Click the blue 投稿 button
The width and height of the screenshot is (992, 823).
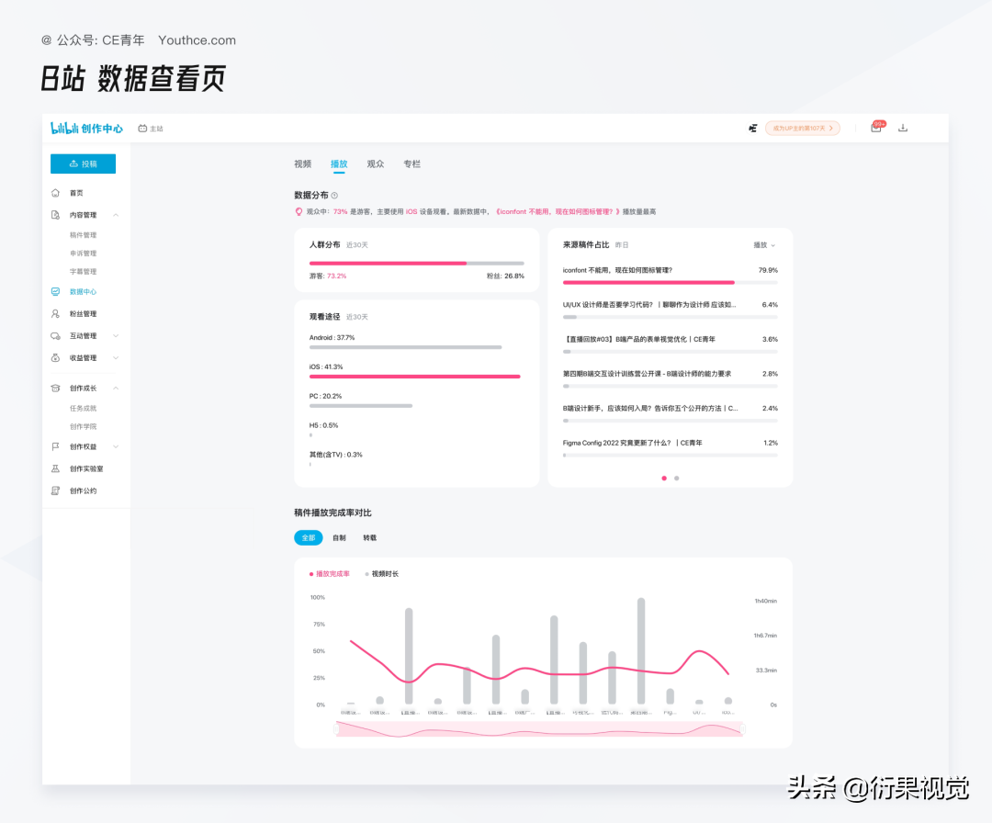click(x=83, y=163)
